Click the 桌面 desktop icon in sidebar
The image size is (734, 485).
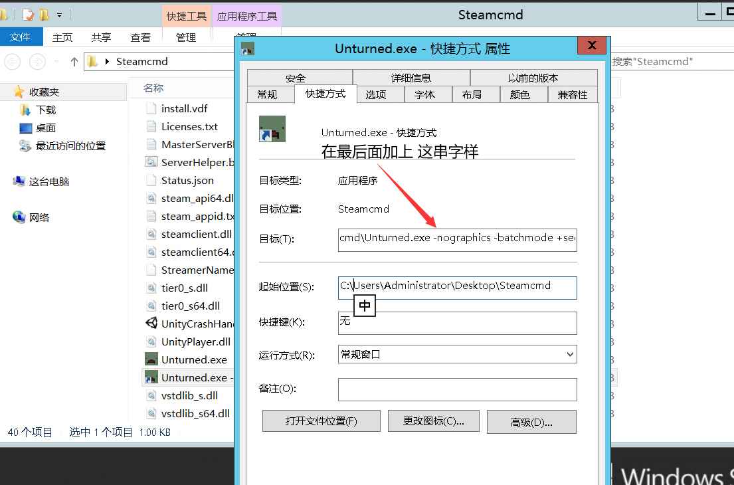[x=25, y=128]
